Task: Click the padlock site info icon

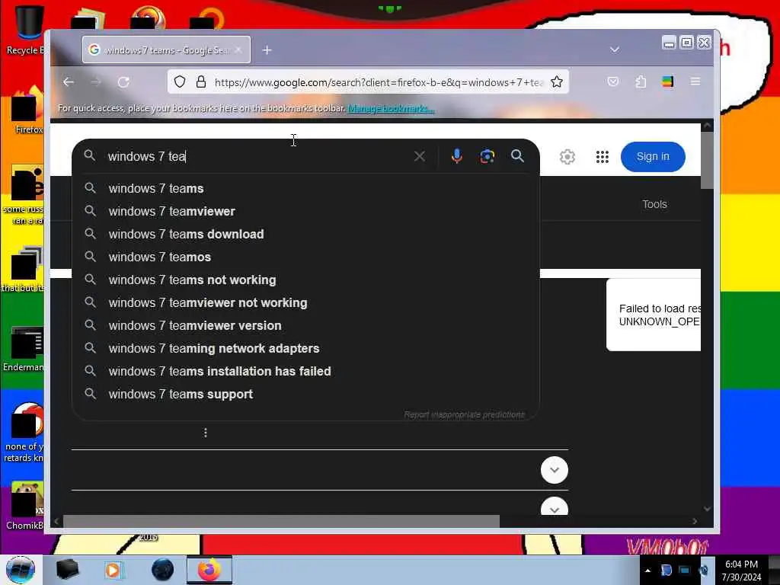Action: [x=201, y=82]
